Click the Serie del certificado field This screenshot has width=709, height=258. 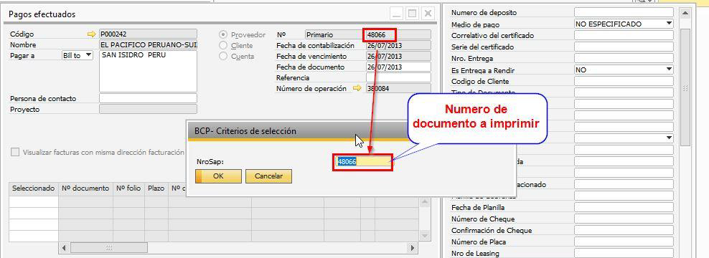[624, 47]
